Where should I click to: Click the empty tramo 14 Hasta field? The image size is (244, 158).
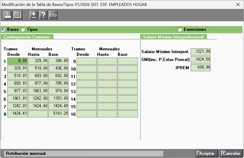(x=107, y=99)
